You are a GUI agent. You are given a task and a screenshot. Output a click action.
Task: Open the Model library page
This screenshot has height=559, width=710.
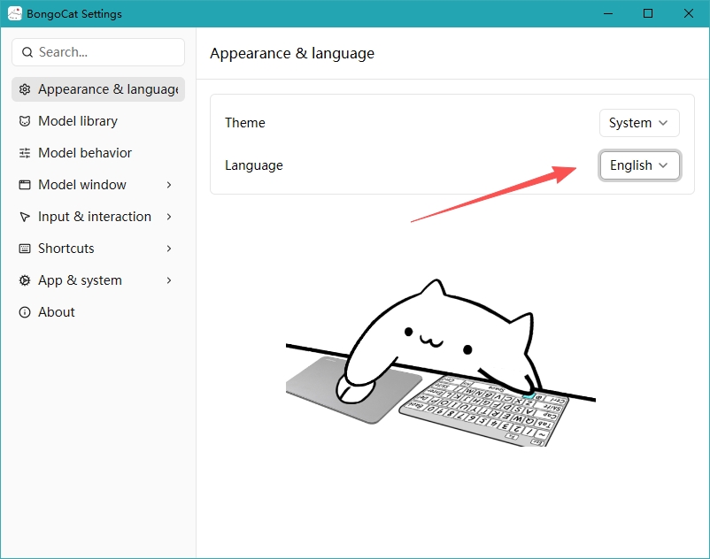coord(98,121)
